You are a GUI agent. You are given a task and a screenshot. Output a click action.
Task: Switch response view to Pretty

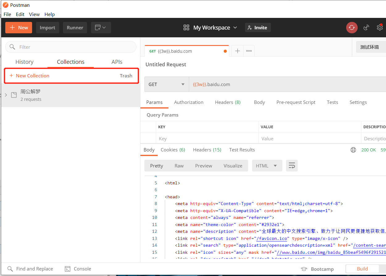156,166
